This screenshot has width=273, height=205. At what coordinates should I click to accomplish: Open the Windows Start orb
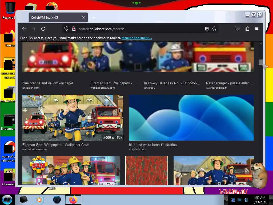coord(7,200)
